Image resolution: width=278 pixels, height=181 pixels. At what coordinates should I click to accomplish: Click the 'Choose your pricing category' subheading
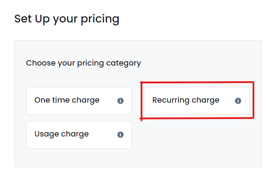tap(83, 63)
